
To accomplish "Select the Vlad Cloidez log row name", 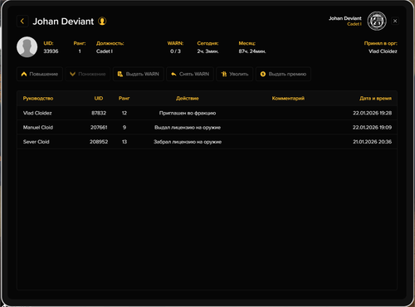I will tap(37, 113).
